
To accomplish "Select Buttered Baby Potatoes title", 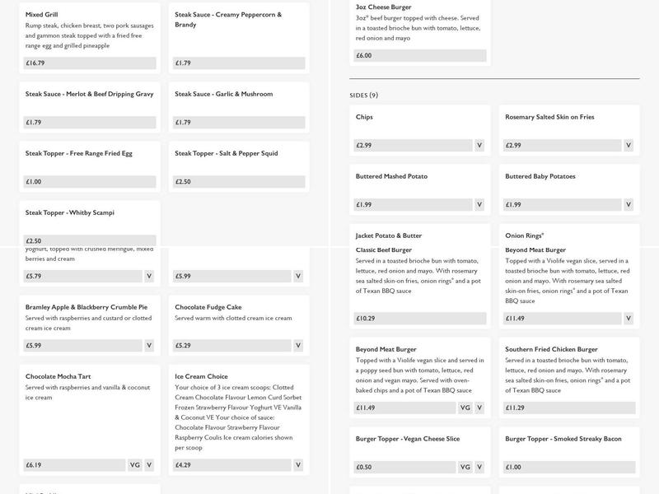I will click(x=540, y=176).
